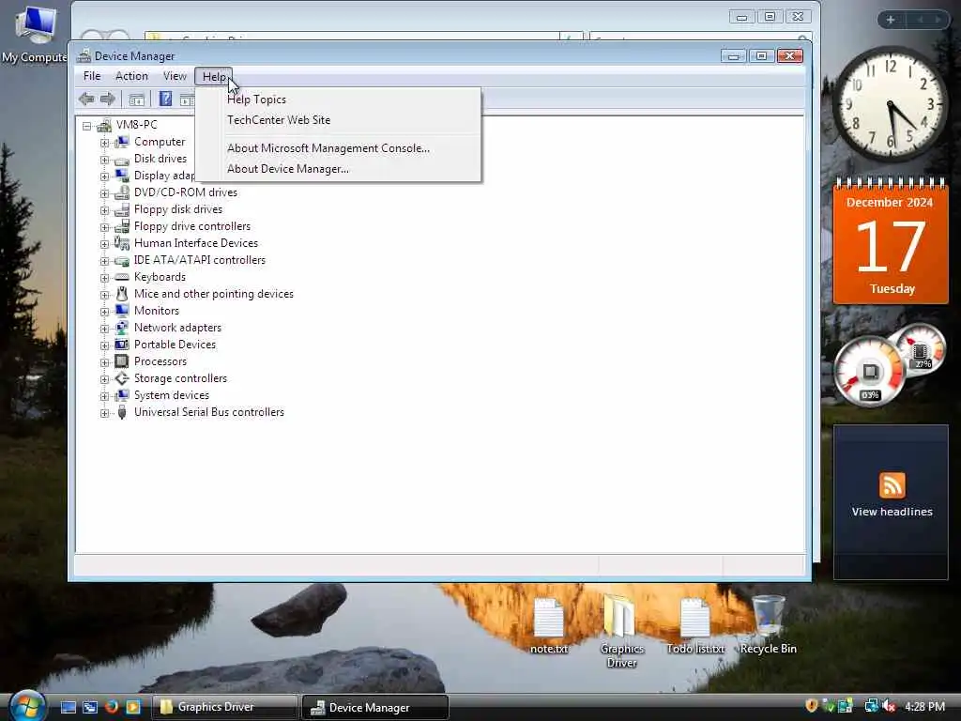
Task: Expand the Computer tree node
Action: pyautogui.click(x=105, y=143)
